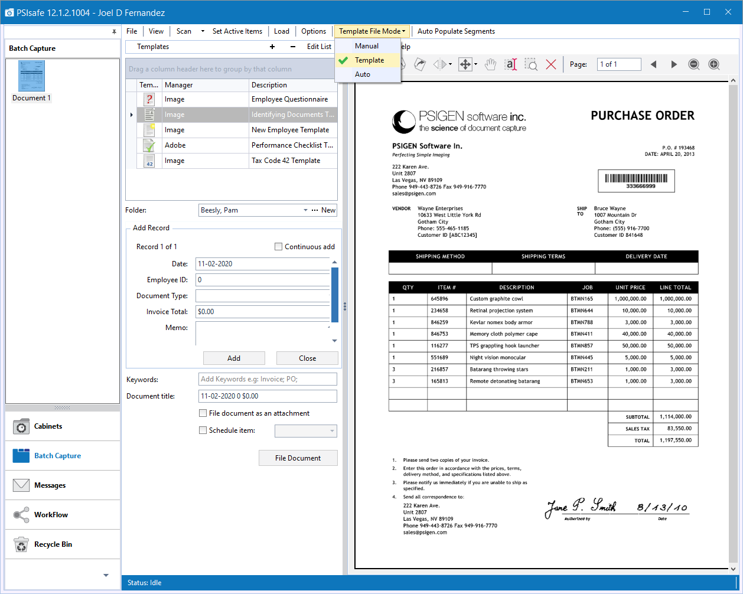Sort by the Description column header
The height and width of the screenshot is (594, 743).
pos(293,85)
